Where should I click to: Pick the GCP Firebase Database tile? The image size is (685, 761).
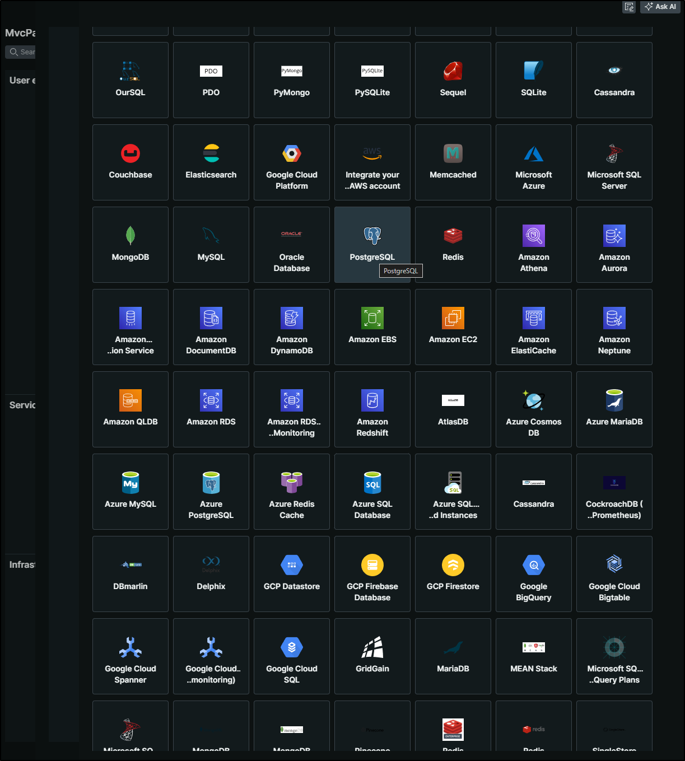[372, 574]
